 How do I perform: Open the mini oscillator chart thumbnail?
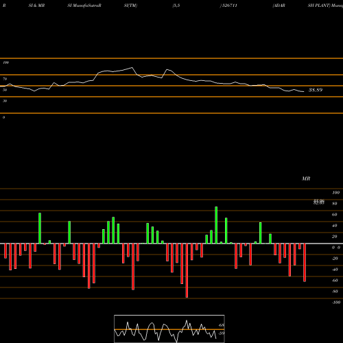tap(169, 329)
